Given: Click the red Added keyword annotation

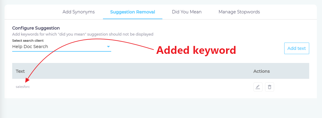Looking at the screenshot, I should [196, 50].
